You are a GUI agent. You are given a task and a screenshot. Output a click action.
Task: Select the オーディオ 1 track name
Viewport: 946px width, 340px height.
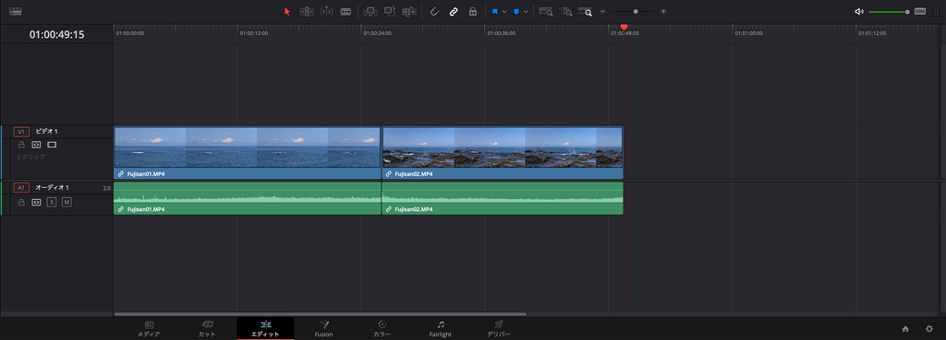pos(52,188)
